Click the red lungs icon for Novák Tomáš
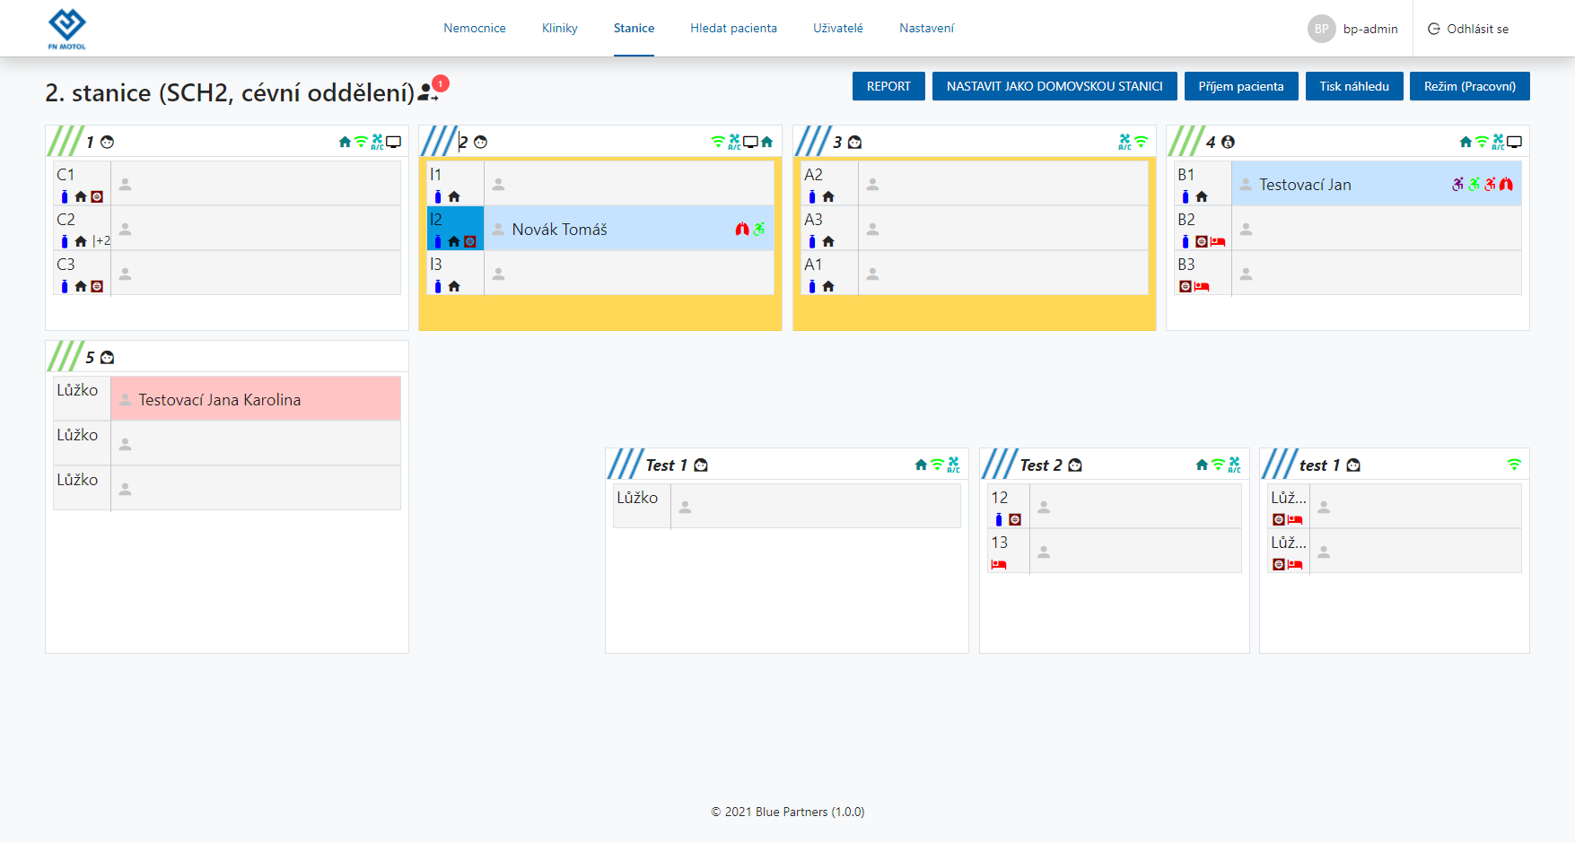This screenshot has height=843, width=1575. click(x=742, y=230)
